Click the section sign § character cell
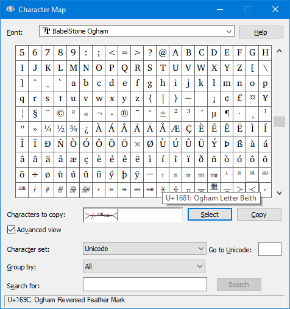The width and height of the screenshot is (290, 309). 35,114
